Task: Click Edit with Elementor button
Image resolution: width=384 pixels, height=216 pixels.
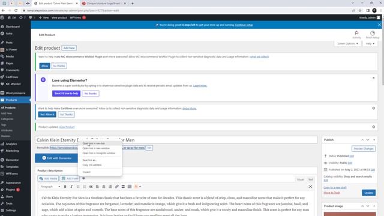Action: click(56, 158)
